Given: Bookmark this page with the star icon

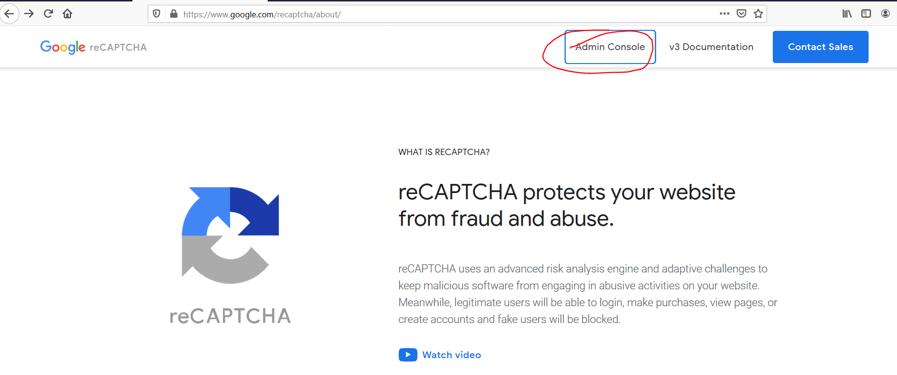Looking at the screenshot, I should 758,13.
